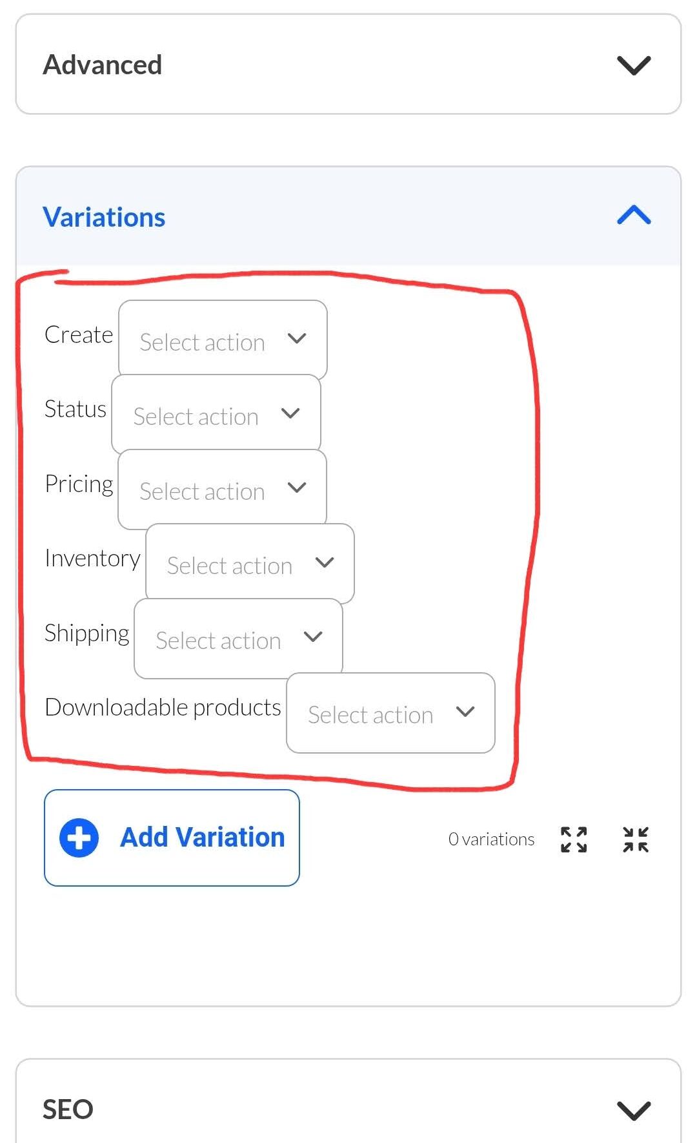697x1143 pixels.
Task: Expand the SEO section chevron
Action: tap(634, 1110)
